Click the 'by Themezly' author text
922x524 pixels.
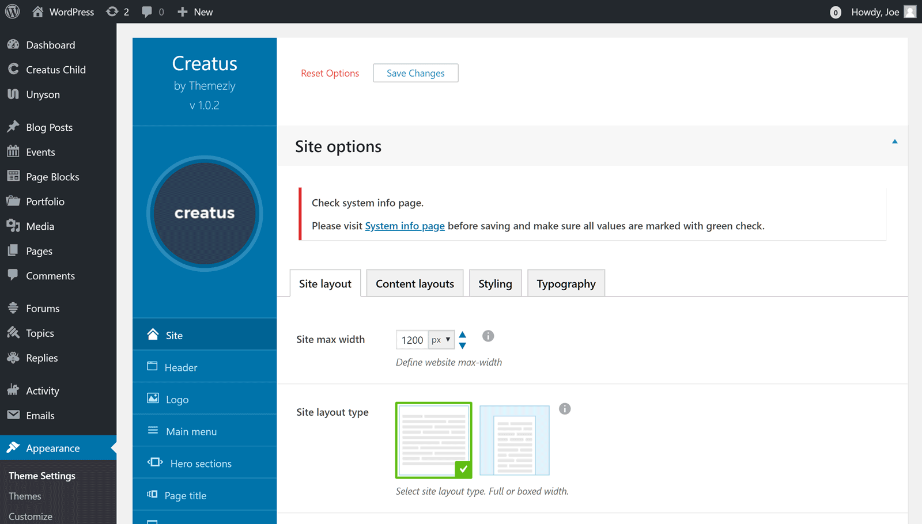point(205,86)
